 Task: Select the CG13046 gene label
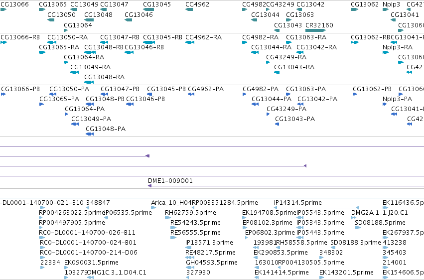tap(139, 14)
